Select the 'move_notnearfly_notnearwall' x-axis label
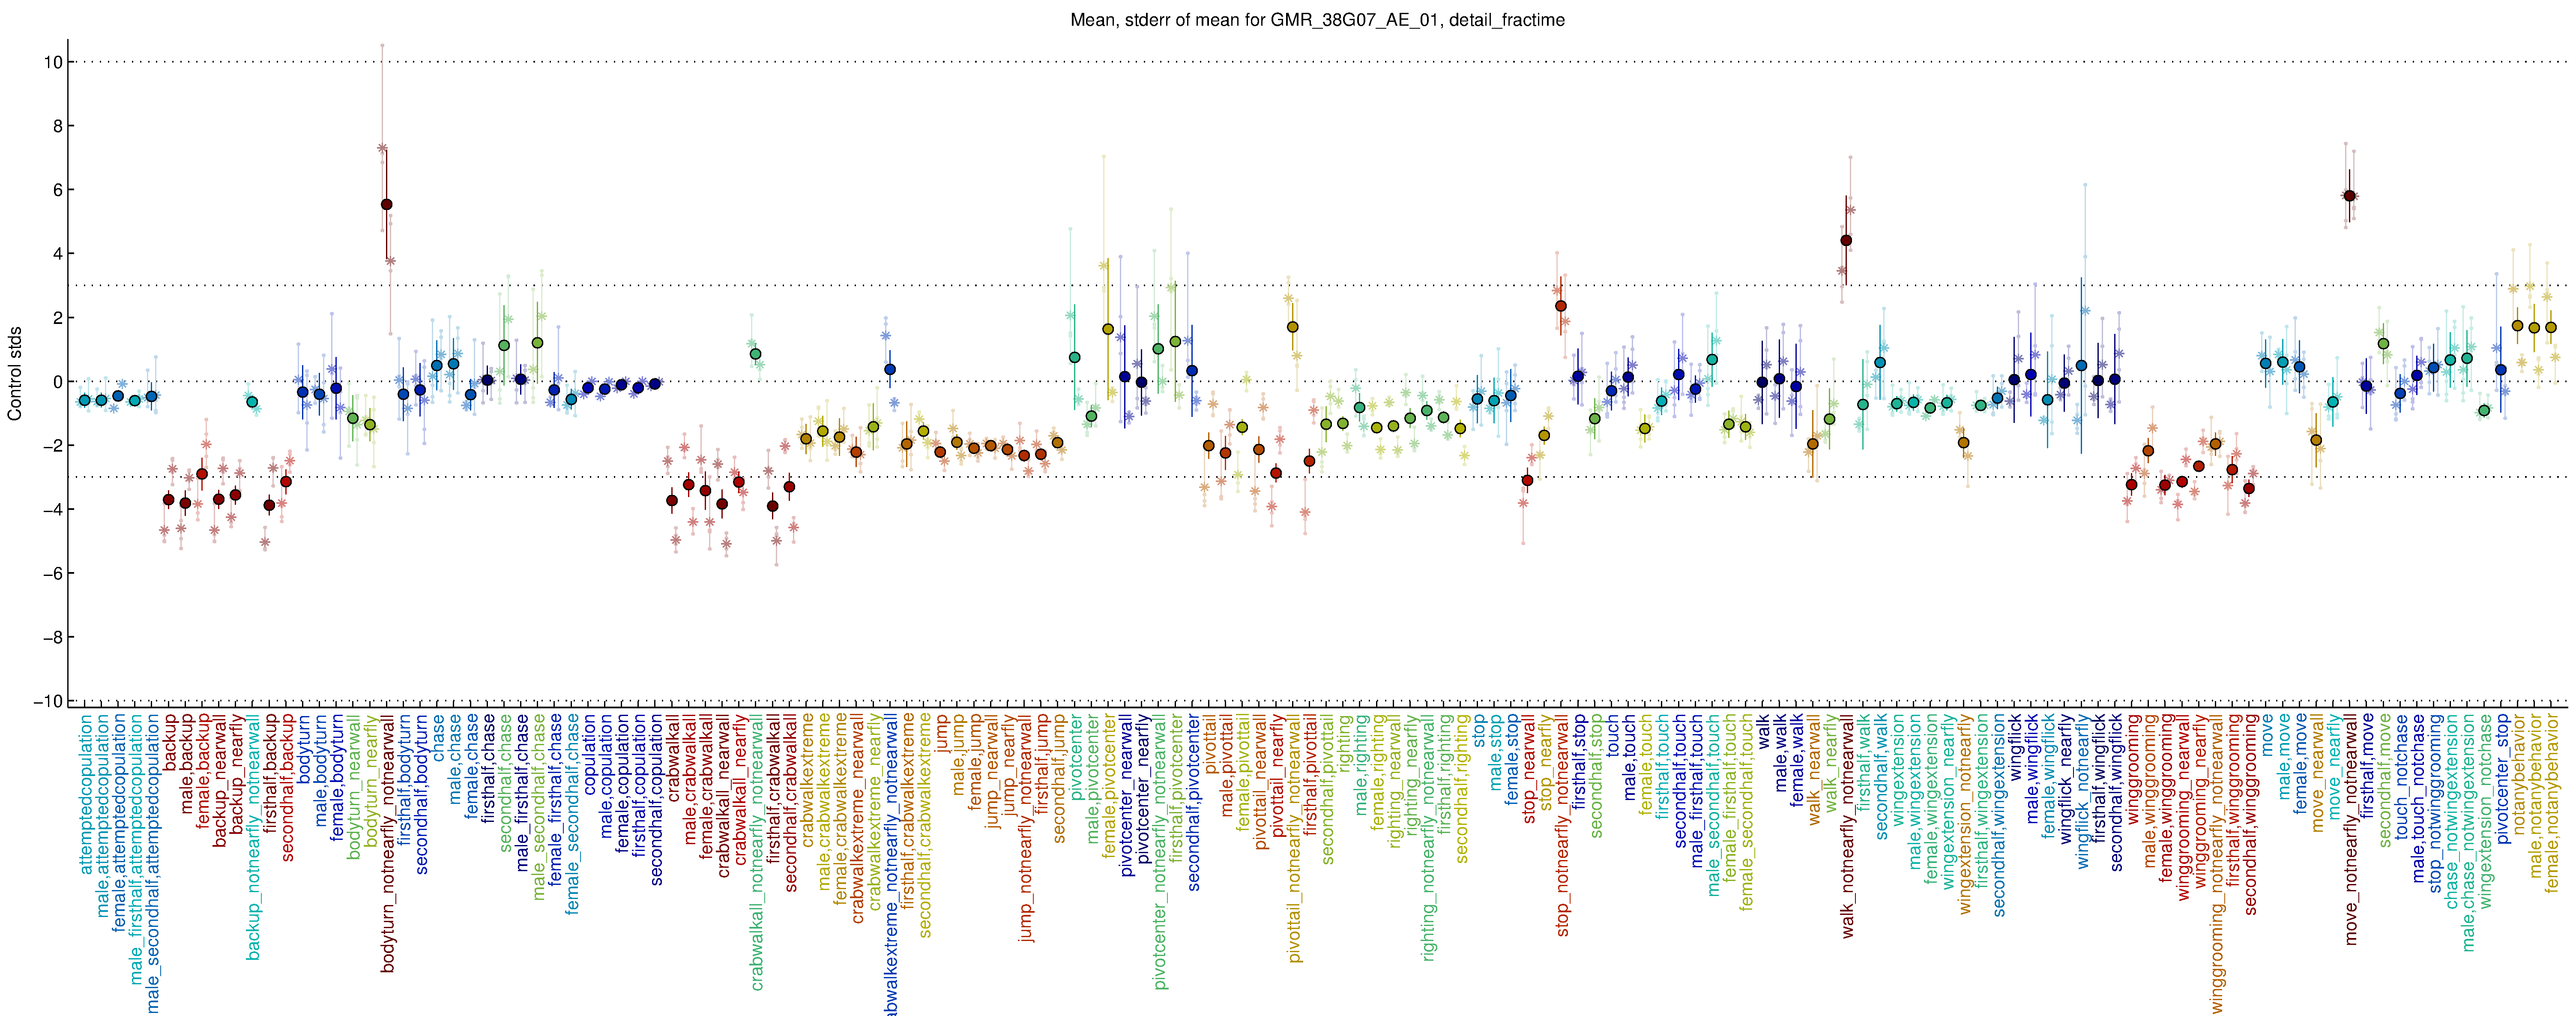 click(x=2351, y=829)
